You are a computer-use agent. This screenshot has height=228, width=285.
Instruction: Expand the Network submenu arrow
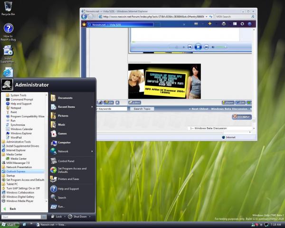tap(92, 151)
